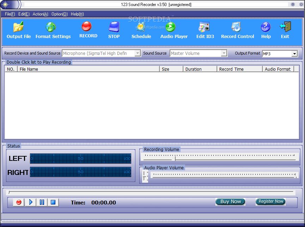Click the small red record button at the bottom
305x227 pixels.
click(x=19, y=202)
